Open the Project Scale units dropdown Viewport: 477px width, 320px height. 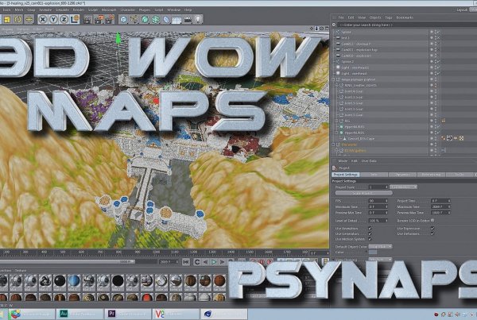click(x=403, y=187)
